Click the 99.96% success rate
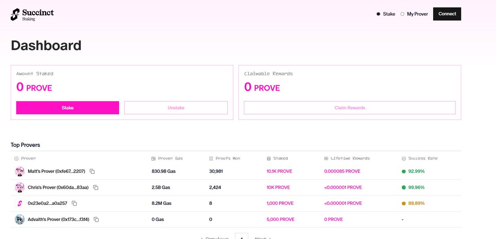 (416, 187)
